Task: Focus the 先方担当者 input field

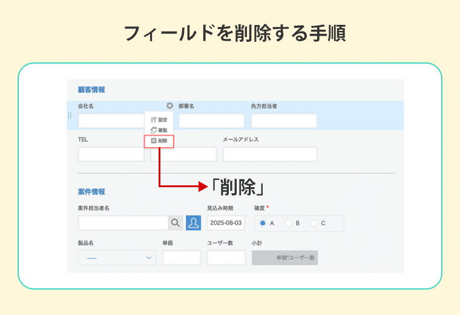Action: click(x=284, y=121)
